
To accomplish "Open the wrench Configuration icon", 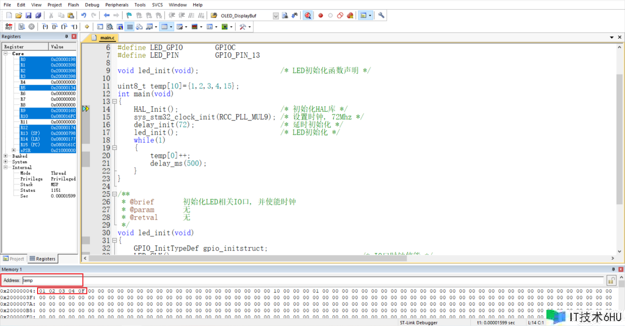I will coord(381,16).
